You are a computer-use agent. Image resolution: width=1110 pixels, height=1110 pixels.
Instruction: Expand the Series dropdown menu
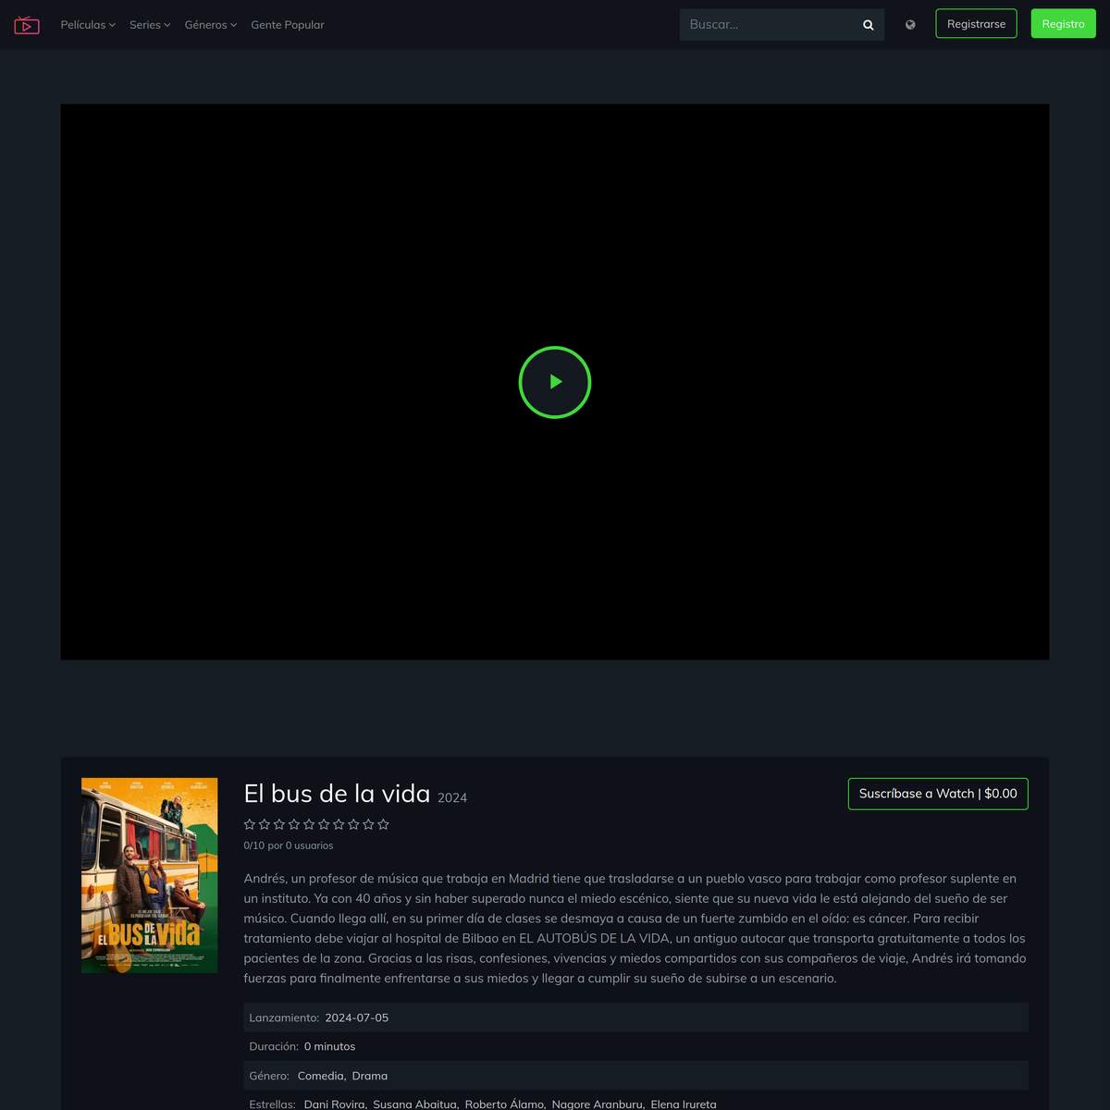(x=150, y=25)
